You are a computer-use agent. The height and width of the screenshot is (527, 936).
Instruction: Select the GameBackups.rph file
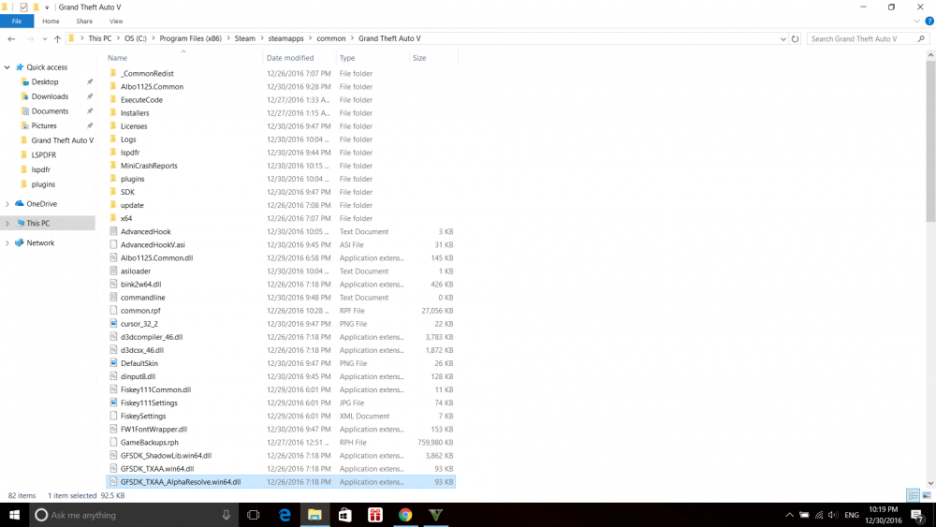click(x=149, y=442)
